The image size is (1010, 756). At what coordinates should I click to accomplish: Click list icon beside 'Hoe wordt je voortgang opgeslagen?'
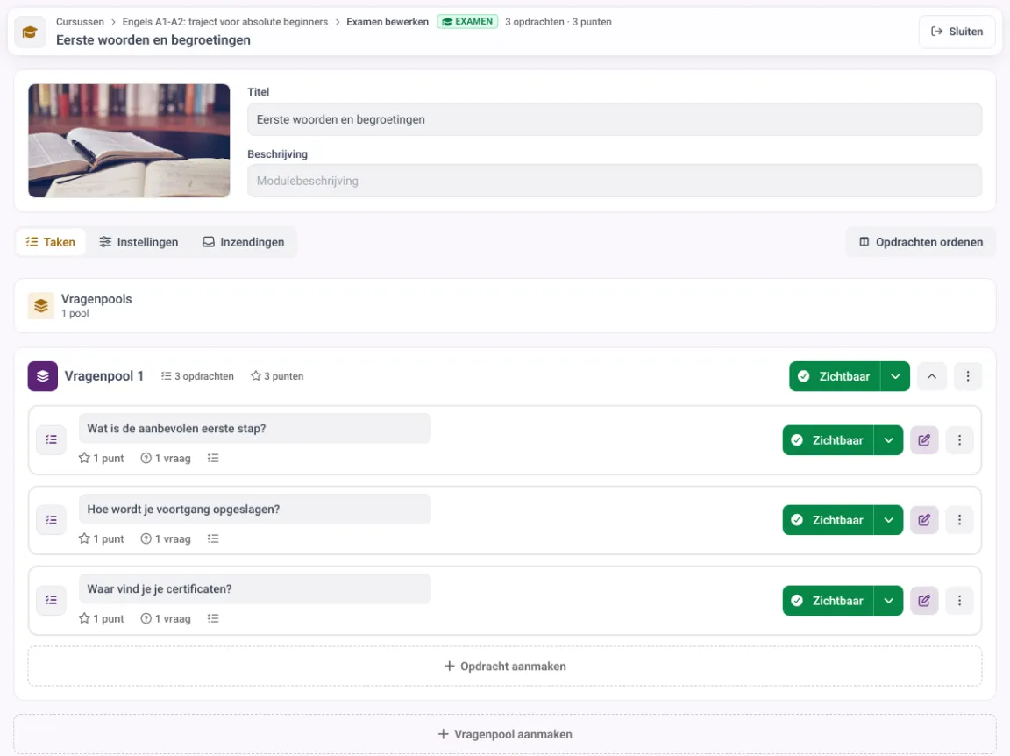pyautogui.click(x=52, y=520)
